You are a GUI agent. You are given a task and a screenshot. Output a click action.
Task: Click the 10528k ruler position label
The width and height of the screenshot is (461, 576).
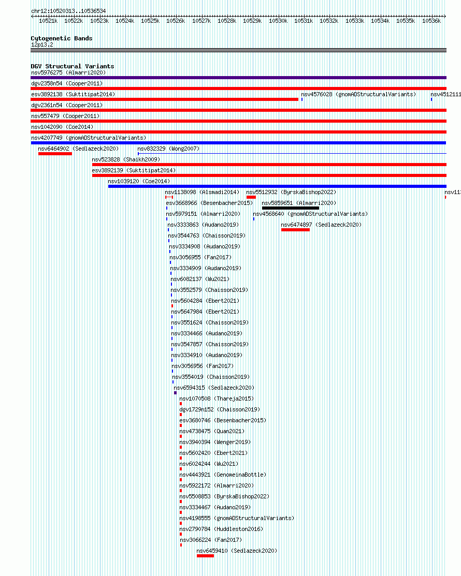tap(227, 21)
